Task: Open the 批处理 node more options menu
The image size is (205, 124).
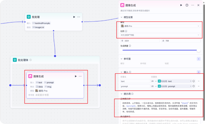Action: coord(79,17)
